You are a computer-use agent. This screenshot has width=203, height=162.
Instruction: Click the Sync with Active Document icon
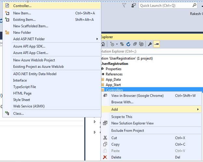pyautogui.click(x=122, y=44)
